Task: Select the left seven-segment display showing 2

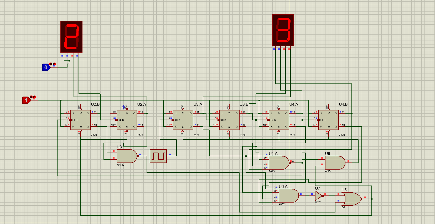Action: [x=71, y=37]
